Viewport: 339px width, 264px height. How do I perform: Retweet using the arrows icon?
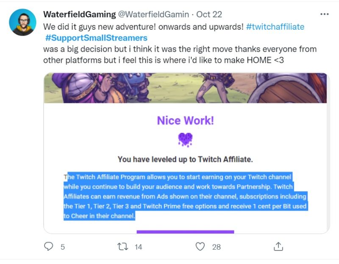coord(123,246)
